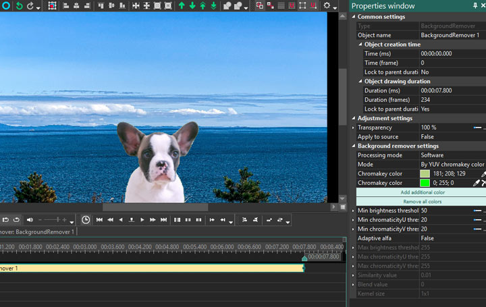Click the clock icon in playback toolbar

[x=86, y=220]
